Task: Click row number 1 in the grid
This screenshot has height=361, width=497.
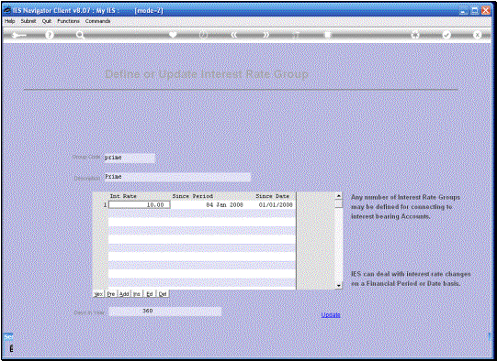Action: (105, 205)
